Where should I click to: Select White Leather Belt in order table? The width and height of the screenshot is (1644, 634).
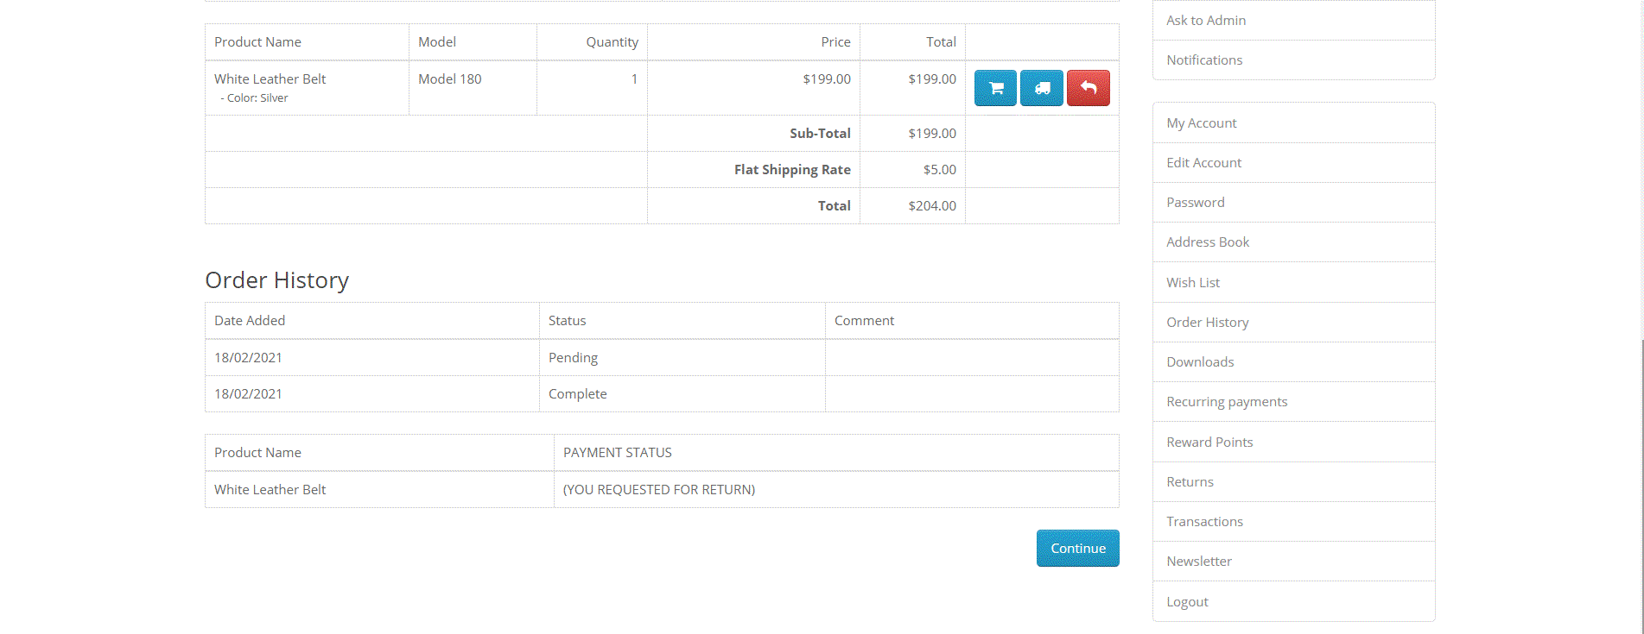coord(270,78)
